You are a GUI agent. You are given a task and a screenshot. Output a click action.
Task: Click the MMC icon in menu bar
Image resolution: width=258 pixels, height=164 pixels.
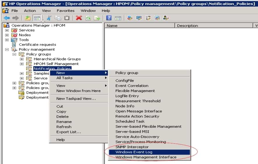coord(6,11)
